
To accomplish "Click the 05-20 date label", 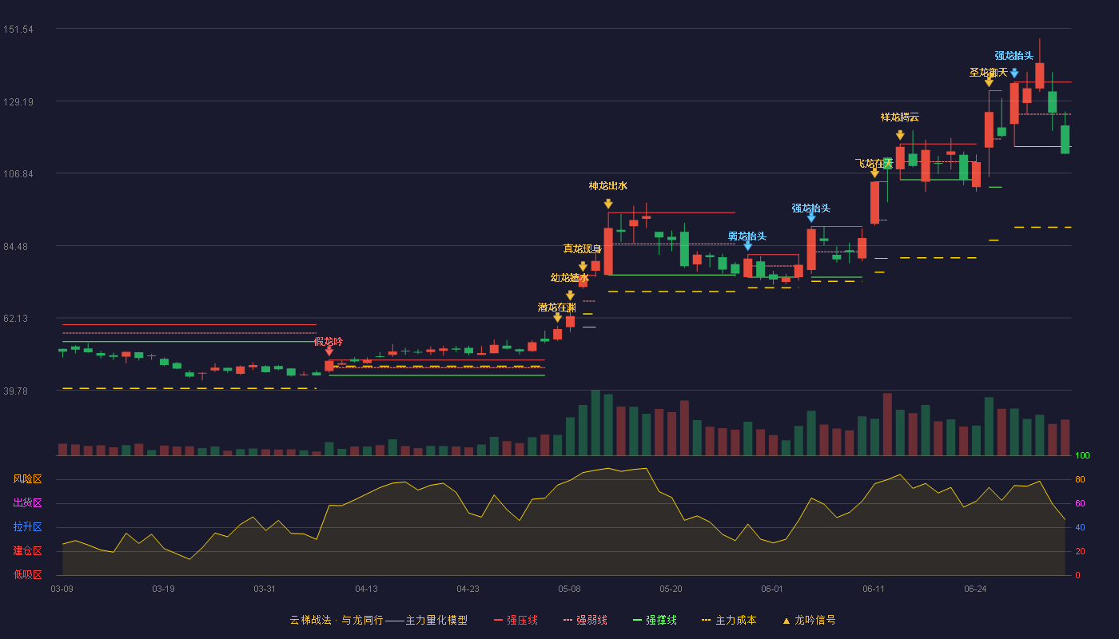I will pos(671,589).
